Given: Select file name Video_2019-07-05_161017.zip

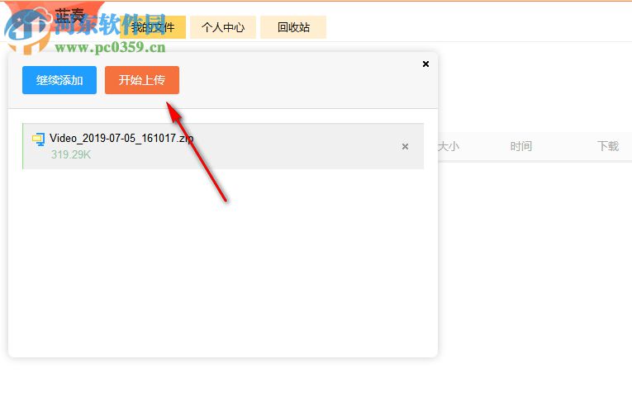Looking at the screenshot, I should [x=121, y=138].
